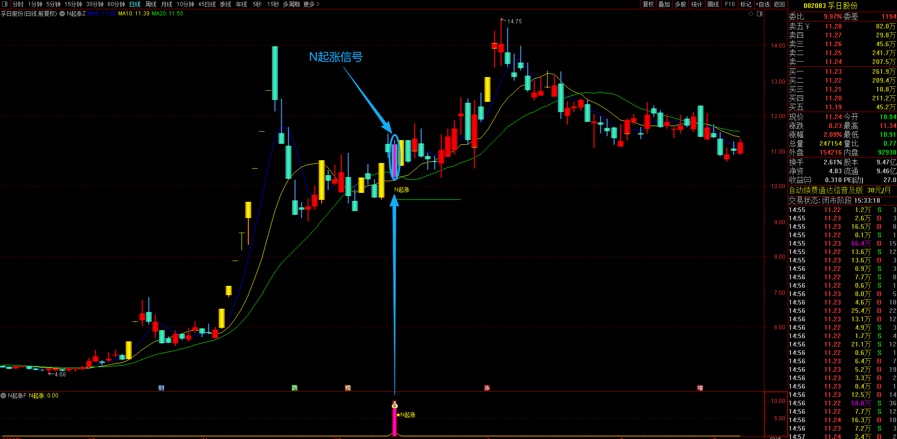Click the 多股 multi-stock button

[680, 4]
